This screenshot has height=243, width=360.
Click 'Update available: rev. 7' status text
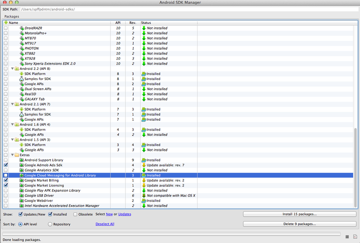pyautogui.click(x=165, y=165)
